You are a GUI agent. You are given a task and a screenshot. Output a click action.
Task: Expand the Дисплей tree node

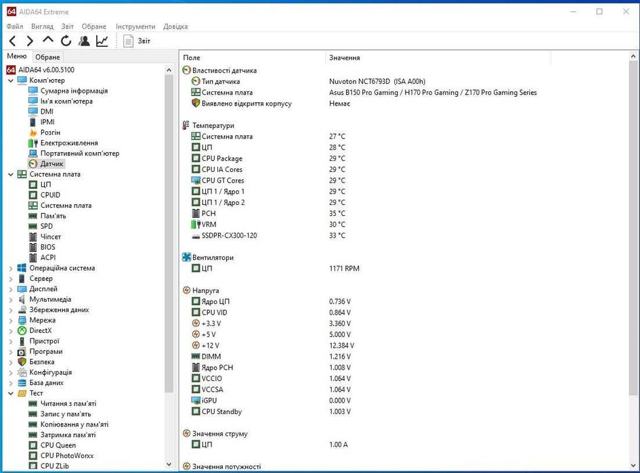tap(11, 289)
